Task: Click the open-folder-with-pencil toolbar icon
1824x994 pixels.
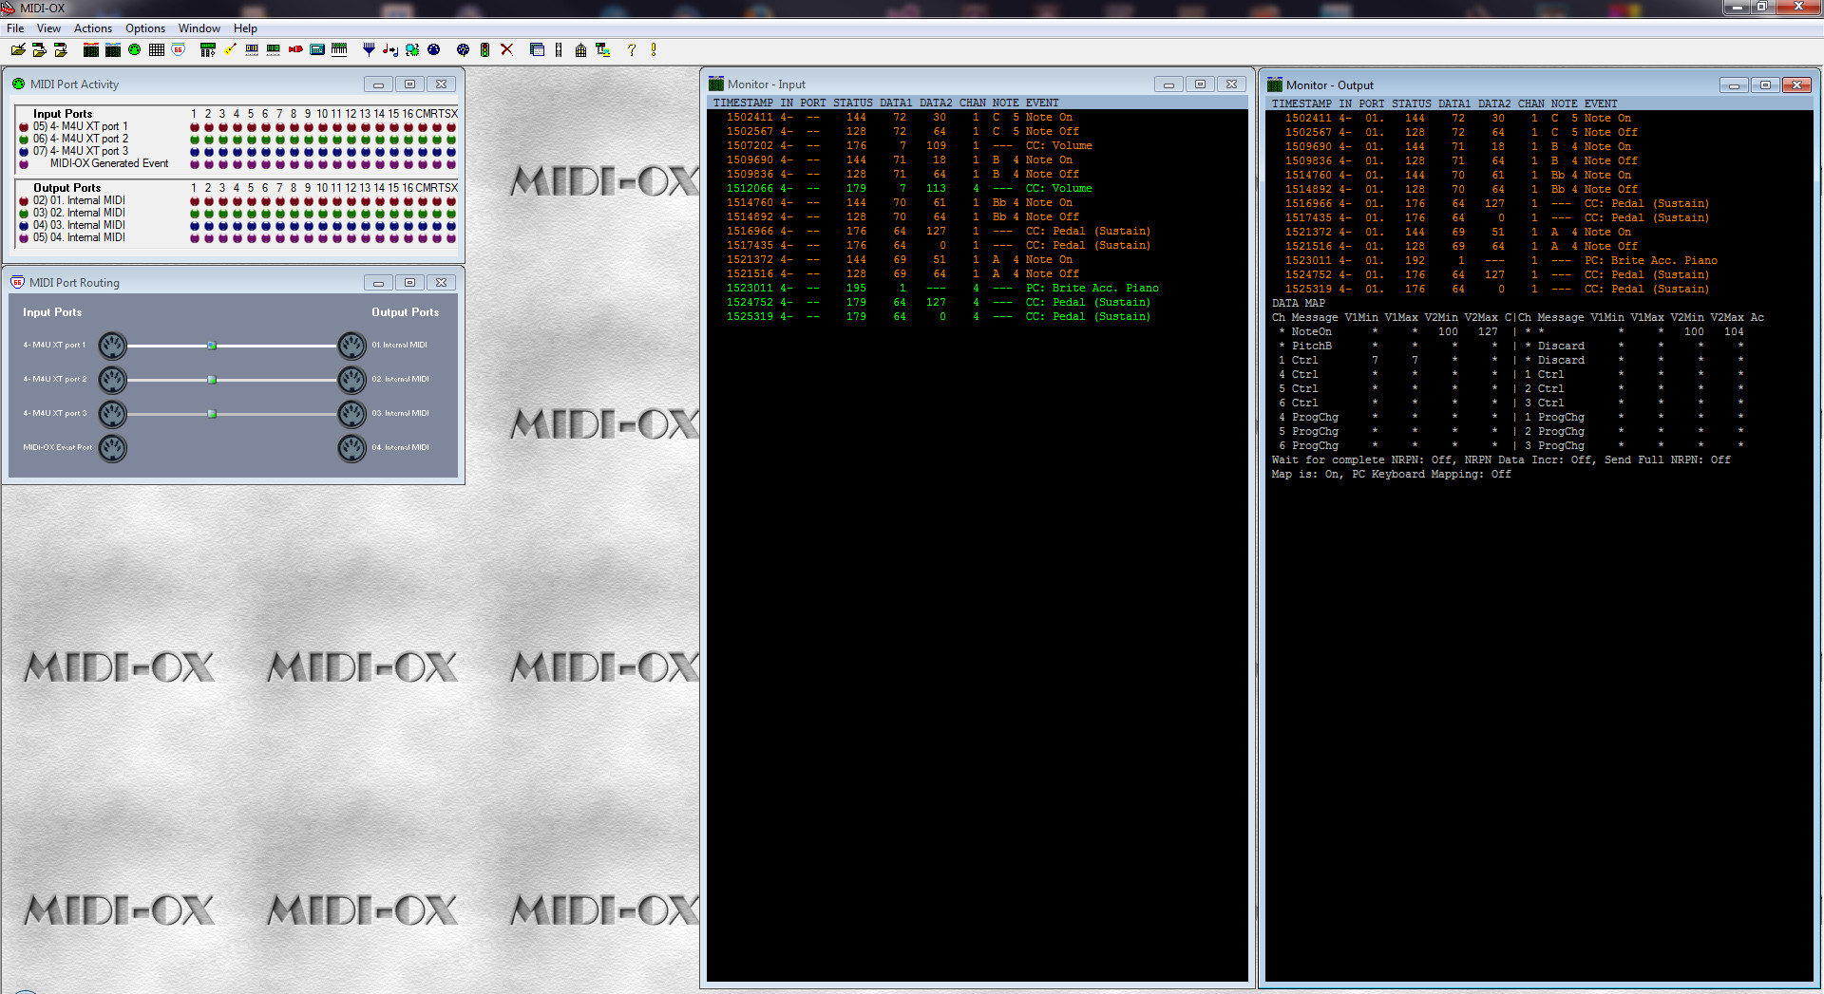Action: [x=18, y=49]
